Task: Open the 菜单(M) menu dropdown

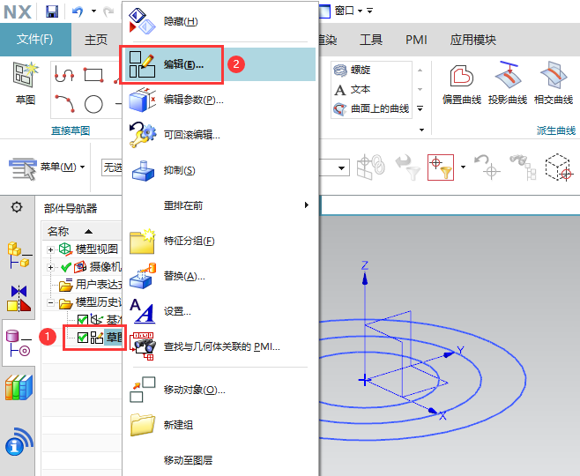Action: pyautogui.click(x=47, y=167)
